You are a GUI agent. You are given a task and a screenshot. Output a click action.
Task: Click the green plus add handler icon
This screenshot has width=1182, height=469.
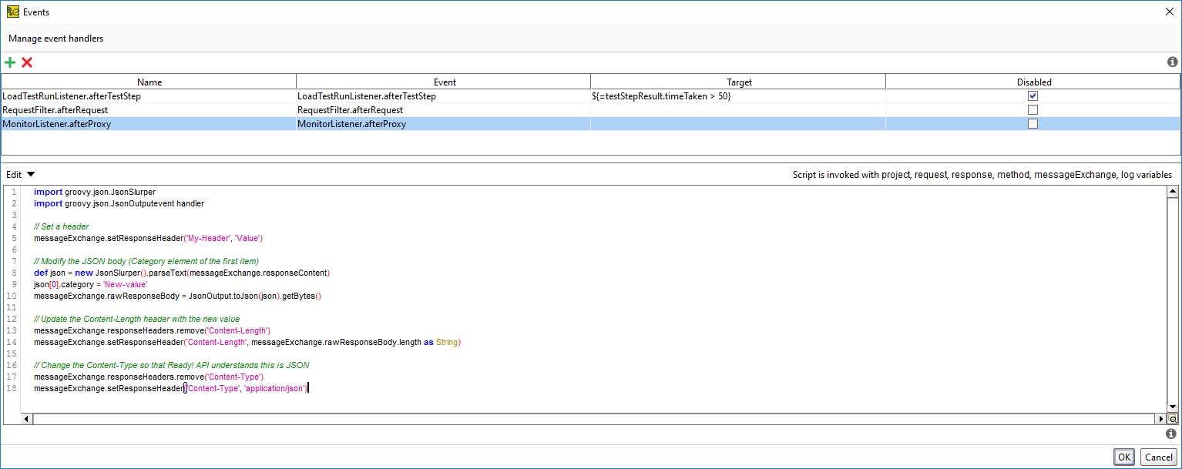click(x=10, y=62)
